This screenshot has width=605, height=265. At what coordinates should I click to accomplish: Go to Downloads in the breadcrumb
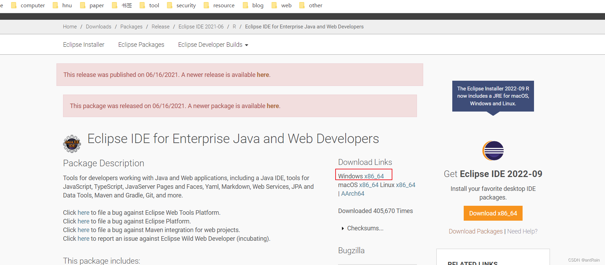click(x=98, y=27)
